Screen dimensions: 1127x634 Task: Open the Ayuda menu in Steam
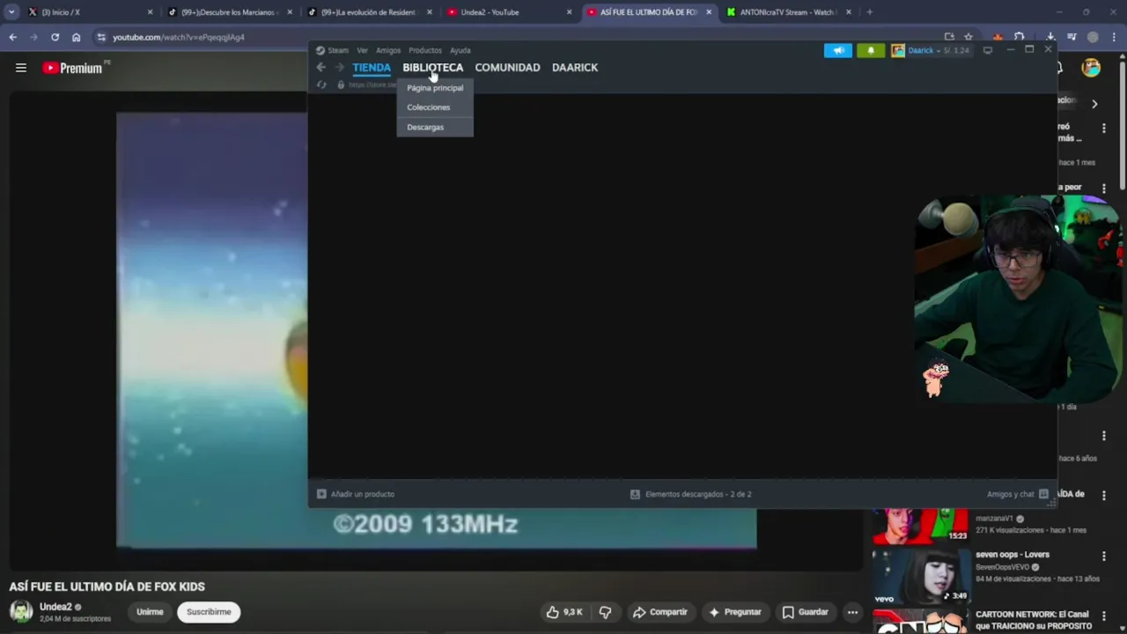click(x=460, y=50)
